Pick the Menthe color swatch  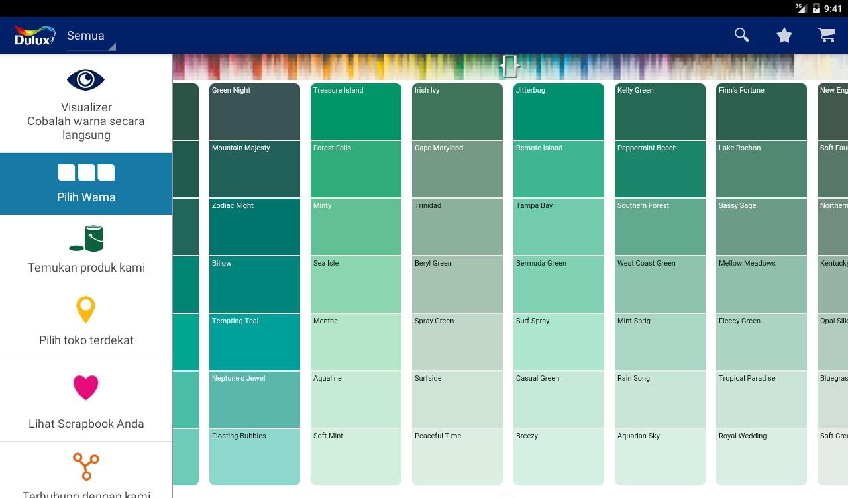pos(356,342)
